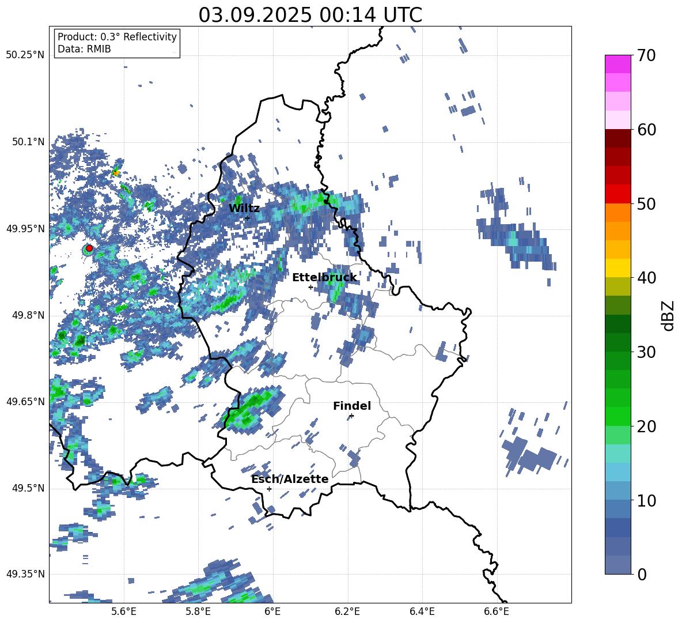
Task: Click the 50.1°N latitude label
Action: pos(28,142)
